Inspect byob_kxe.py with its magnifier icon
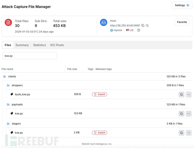Screen dimensions: 194x148 pyautogui.click(x=181, y=95)
